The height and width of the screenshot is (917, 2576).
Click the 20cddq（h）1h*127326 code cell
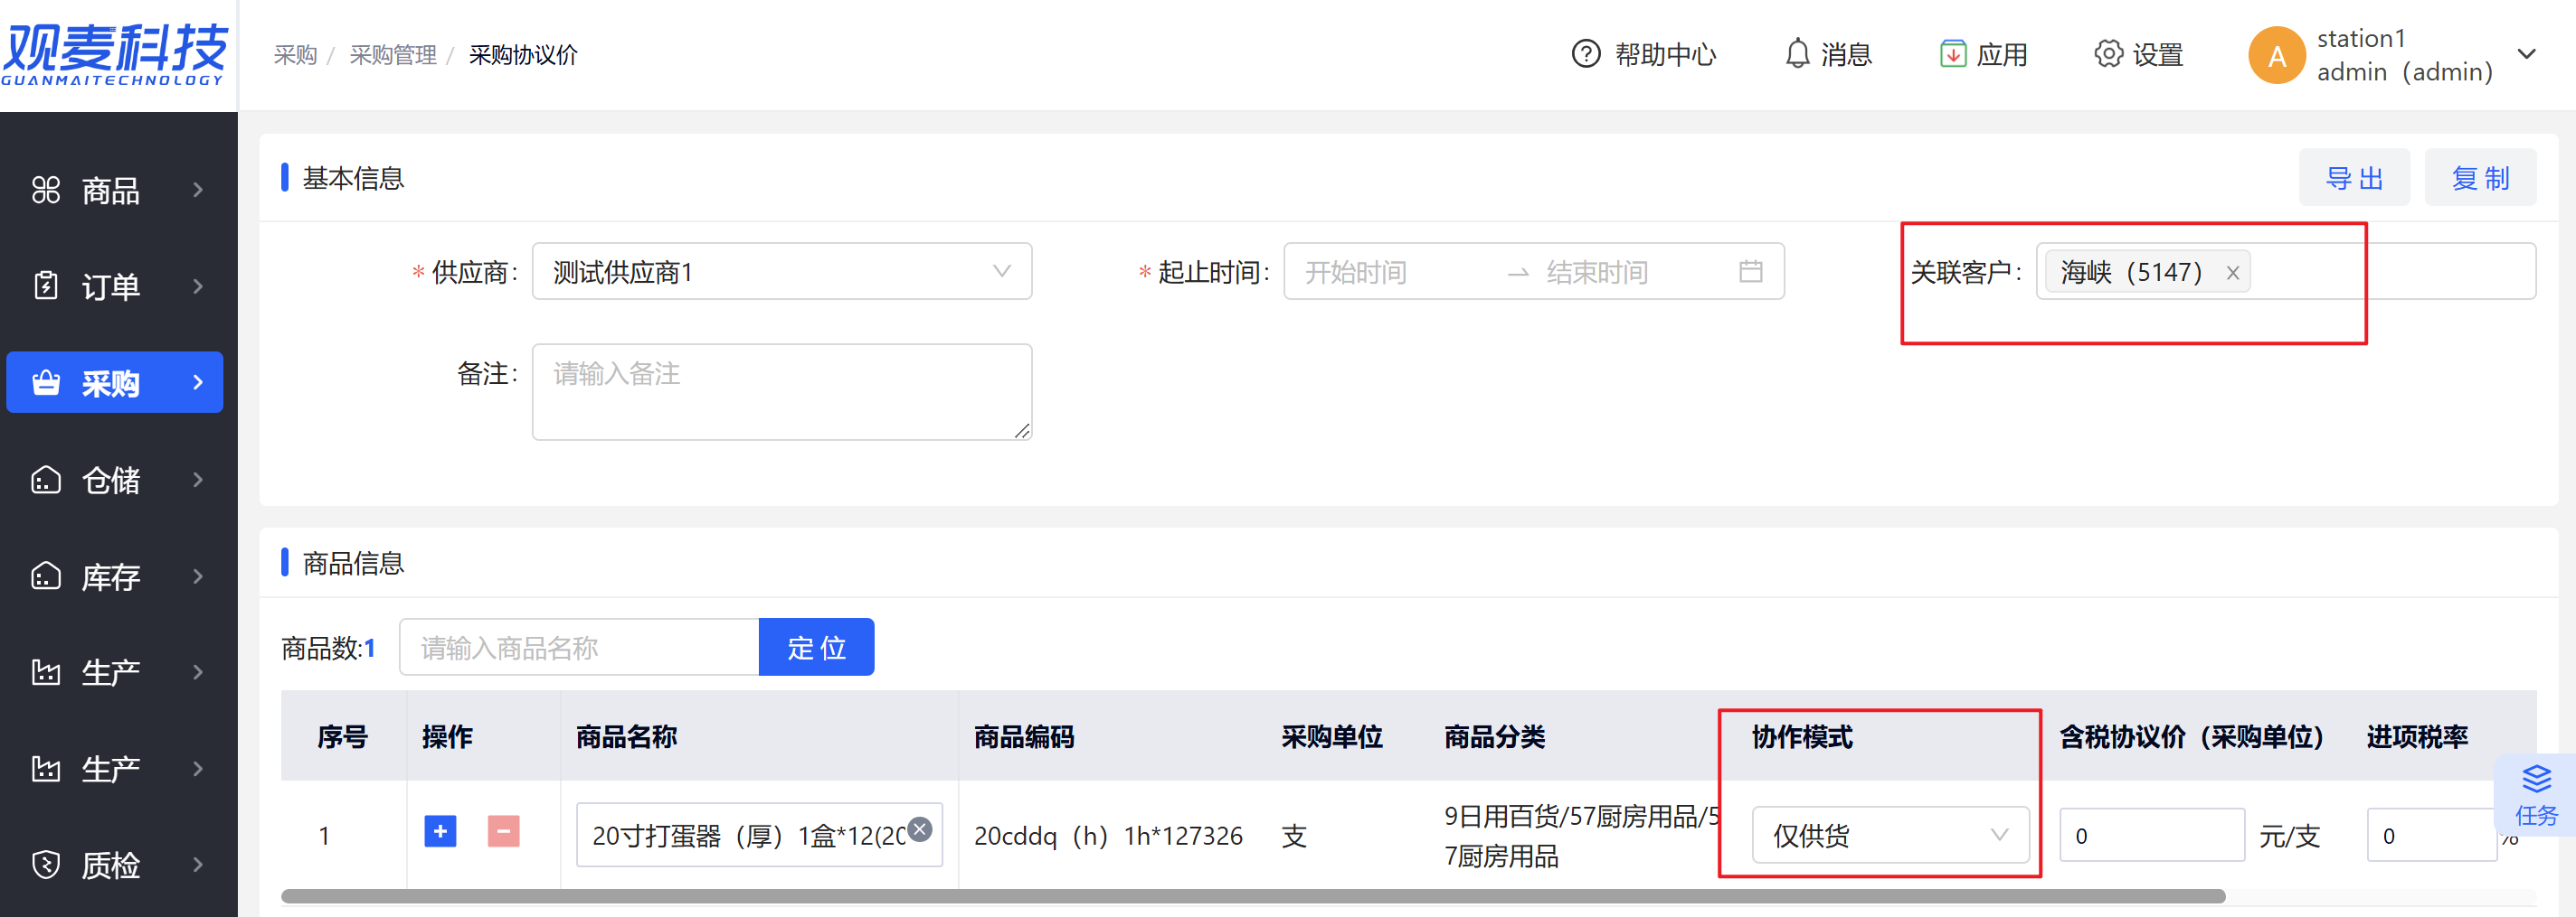tap(1108, 836)
